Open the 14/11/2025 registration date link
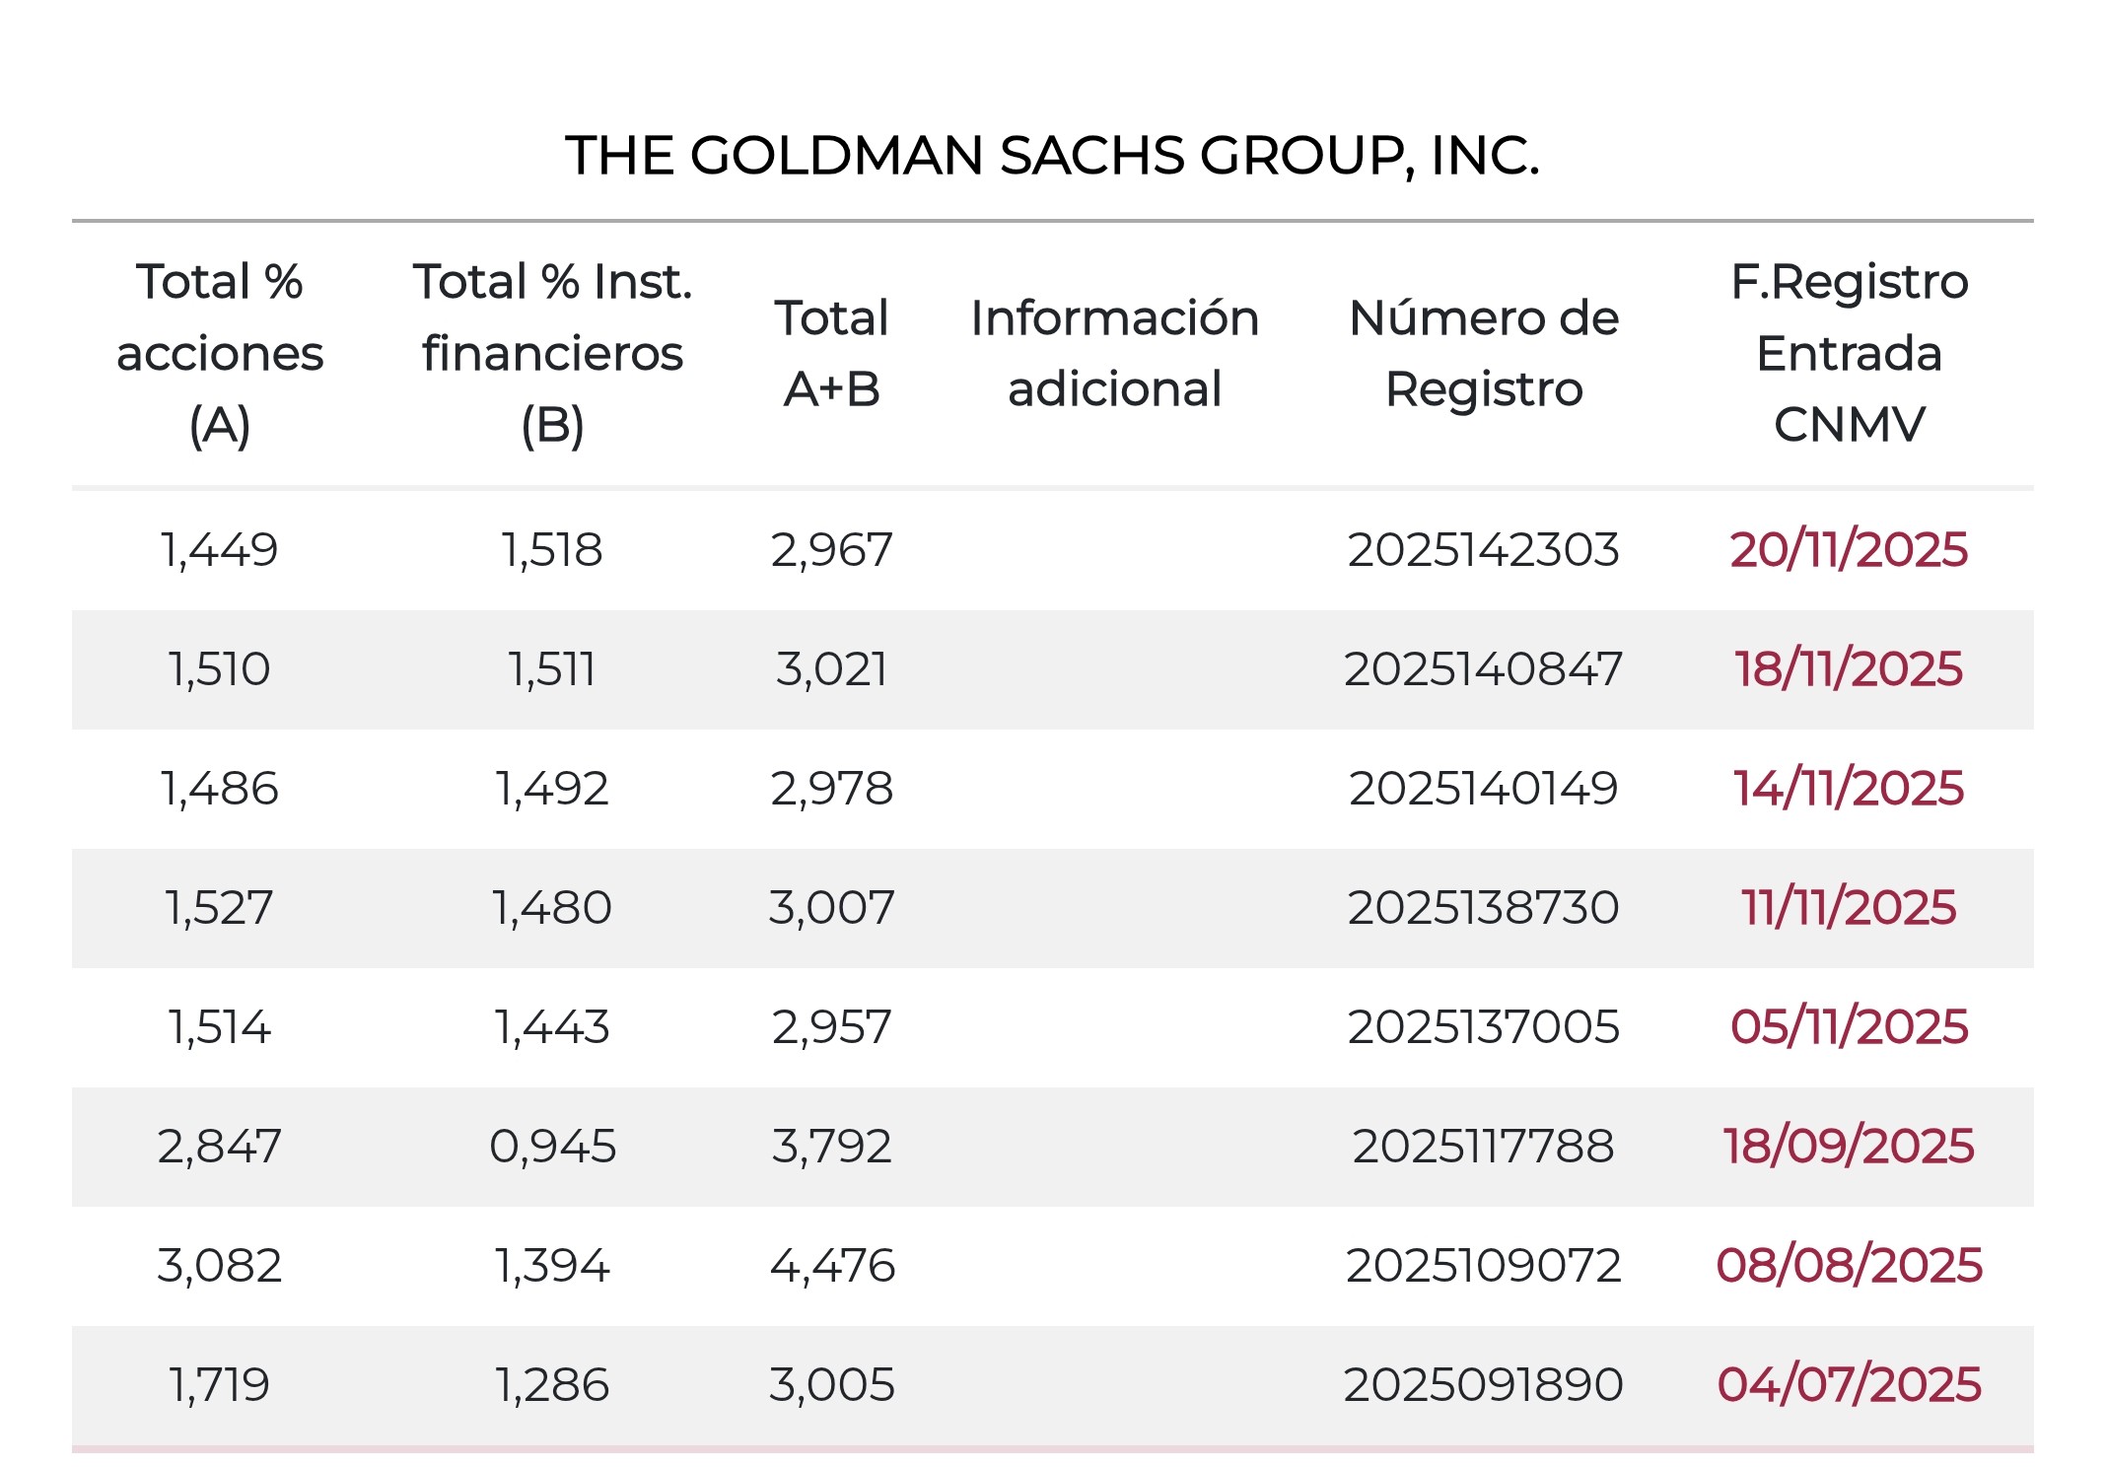The width and height of the screenshot is (2106, 1467). (1849, 789)
